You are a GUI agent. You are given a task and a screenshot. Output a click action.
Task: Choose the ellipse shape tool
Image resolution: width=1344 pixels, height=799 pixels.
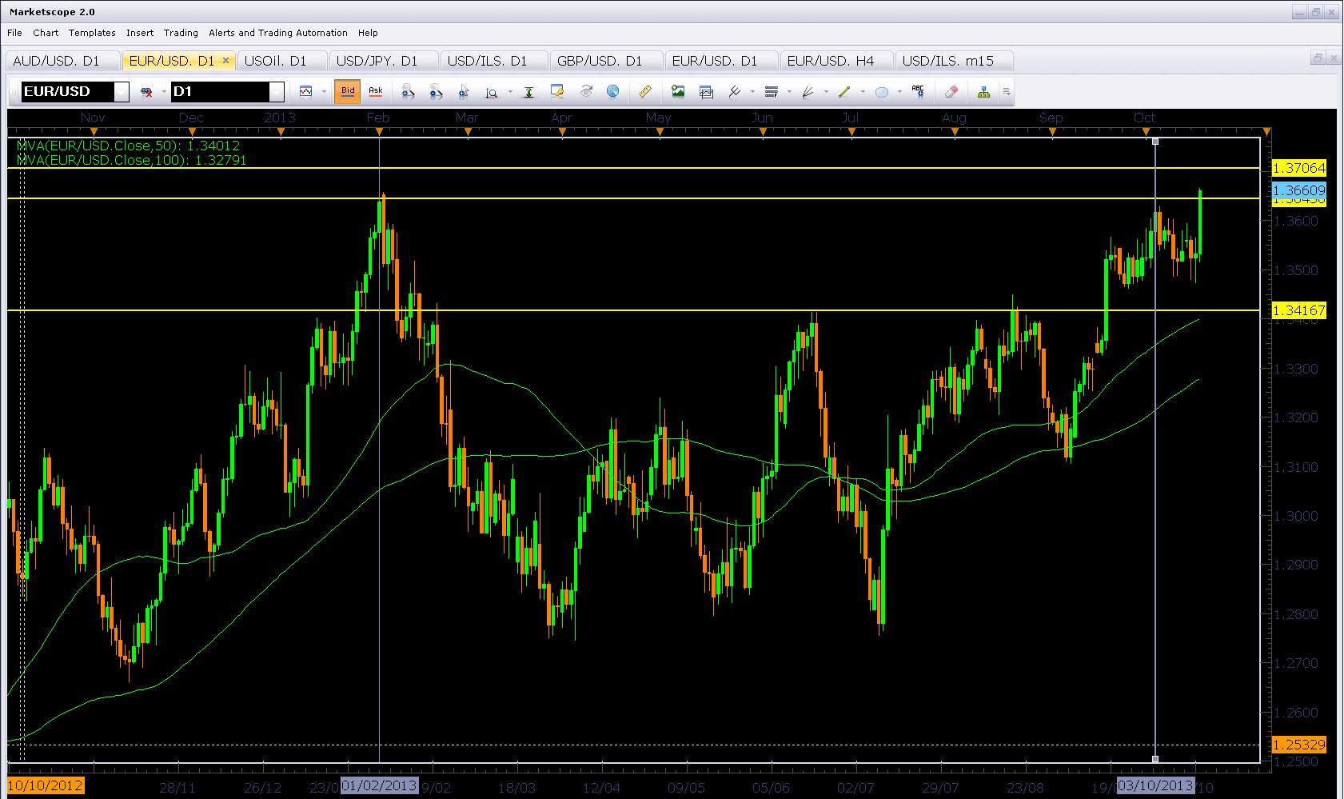pyautogui.click(x=882, y=92)
